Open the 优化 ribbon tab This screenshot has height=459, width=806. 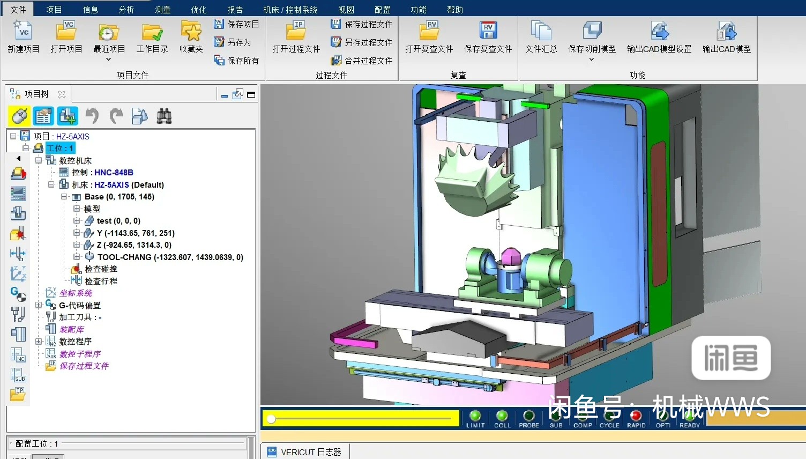(x=199, y=10)
